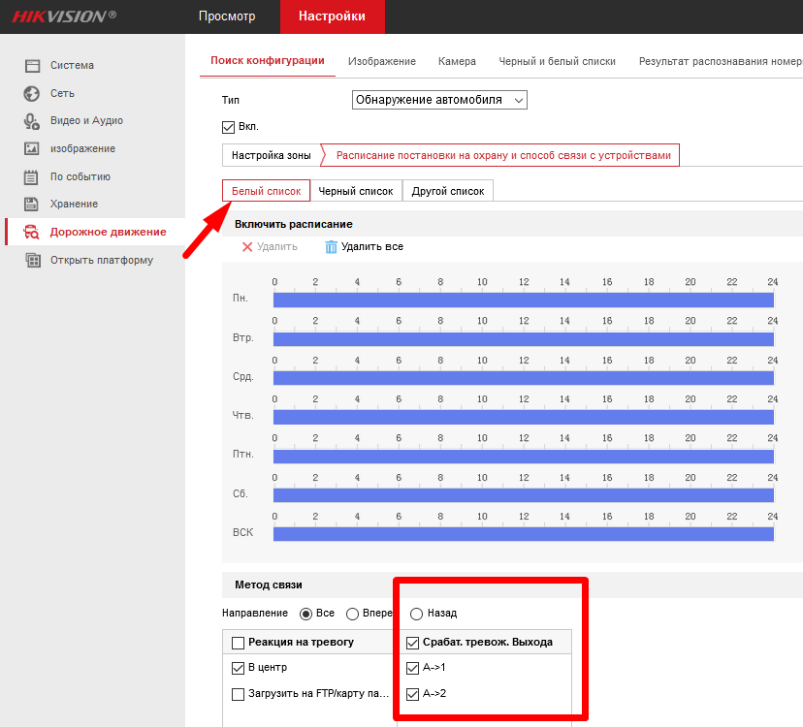Viewport: 803px width, 727px height.
Task: Open Видео и Аудио settings
Action: [86, 121]
